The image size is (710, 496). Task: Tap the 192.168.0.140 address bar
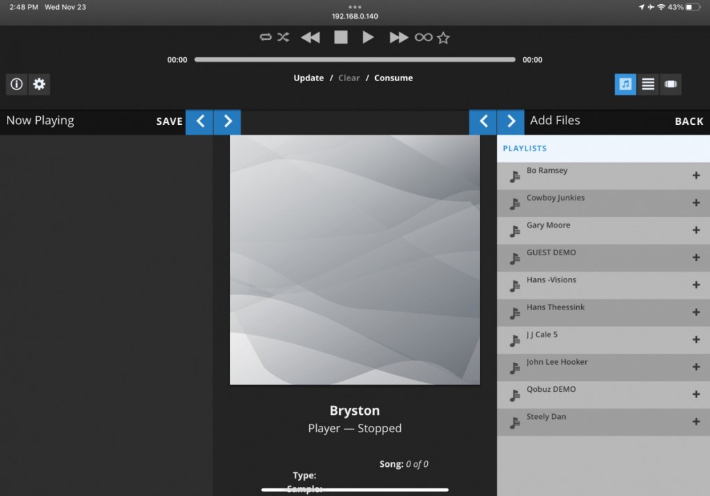point(355,17)
